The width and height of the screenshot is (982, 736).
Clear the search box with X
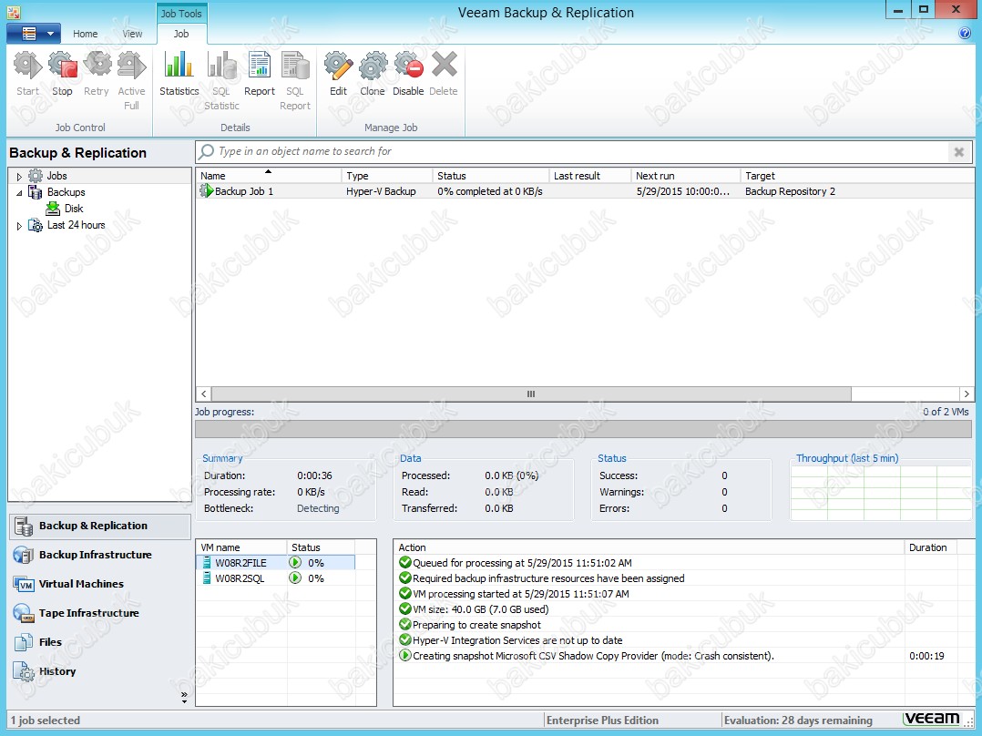pos(959,151)
